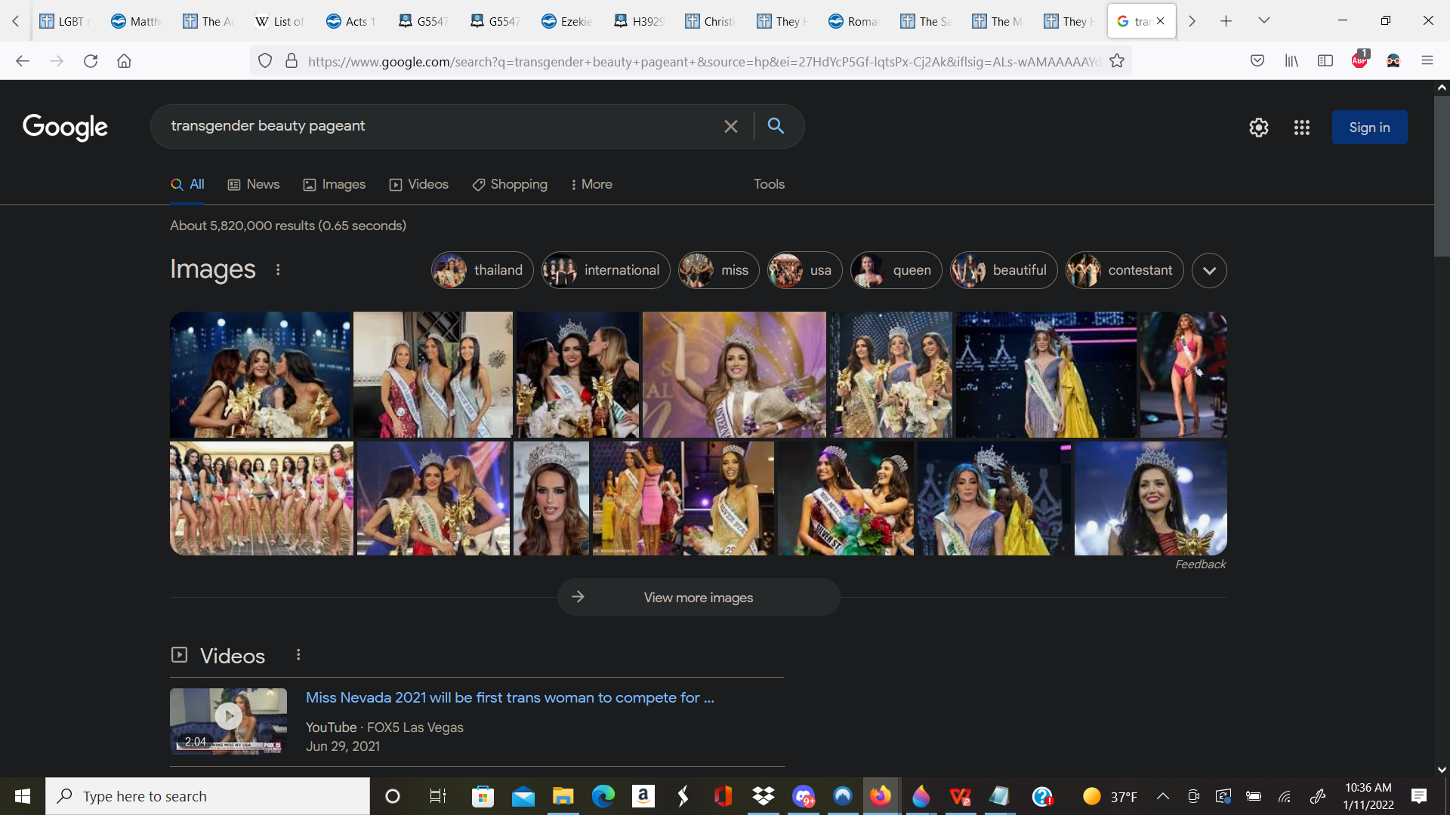Open the Adblock Plus extension icon
This screenshot has width=1450, height=815.
(x=1359, y=60)
